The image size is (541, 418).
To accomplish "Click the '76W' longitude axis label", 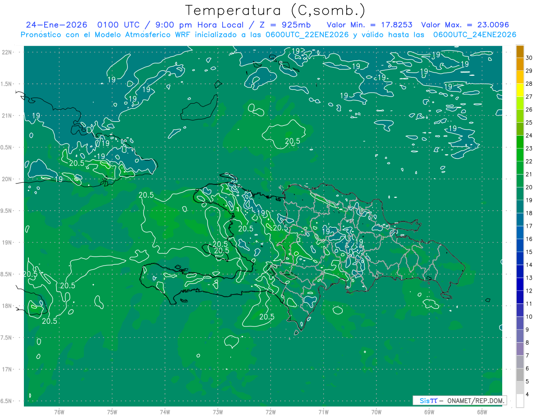I will click(59, 412).
